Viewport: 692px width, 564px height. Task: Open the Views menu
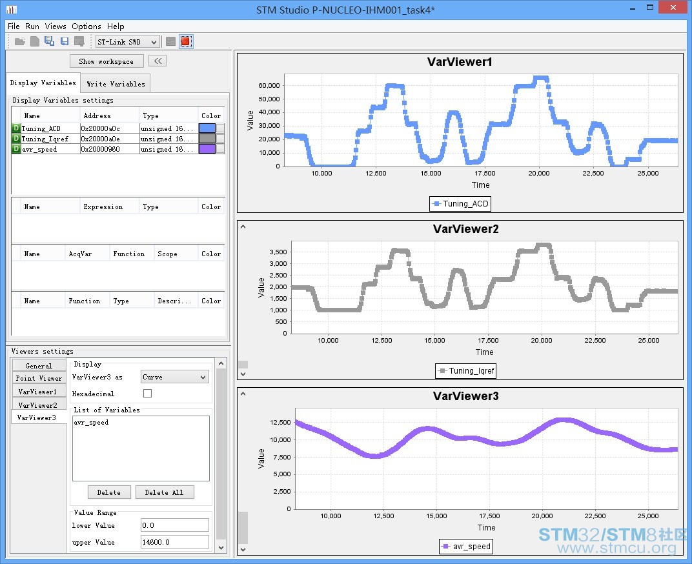tap(55, 26)
